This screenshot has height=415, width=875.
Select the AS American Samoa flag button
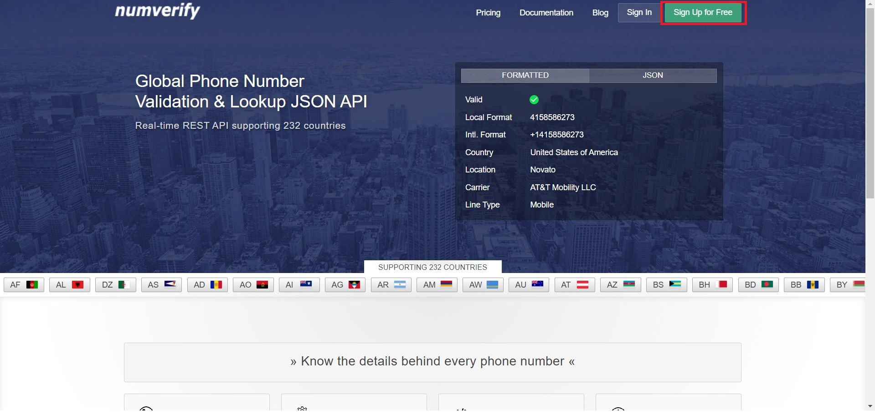(162, 285)
